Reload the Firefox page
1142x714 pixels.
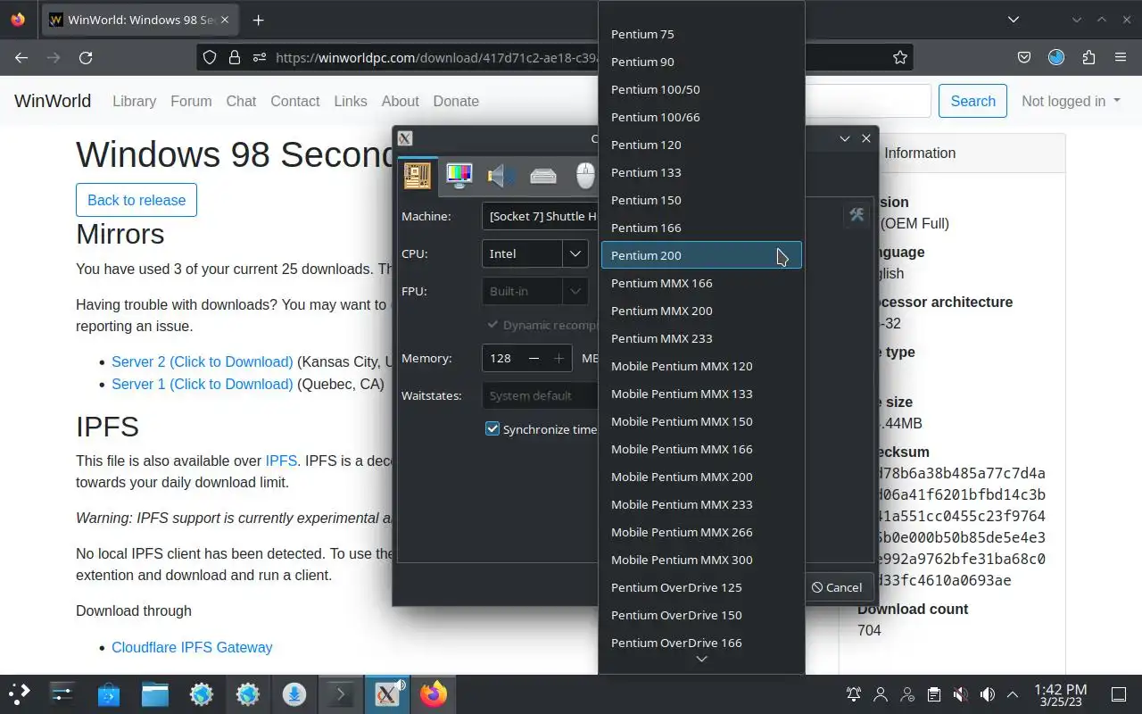coord(86,57)
